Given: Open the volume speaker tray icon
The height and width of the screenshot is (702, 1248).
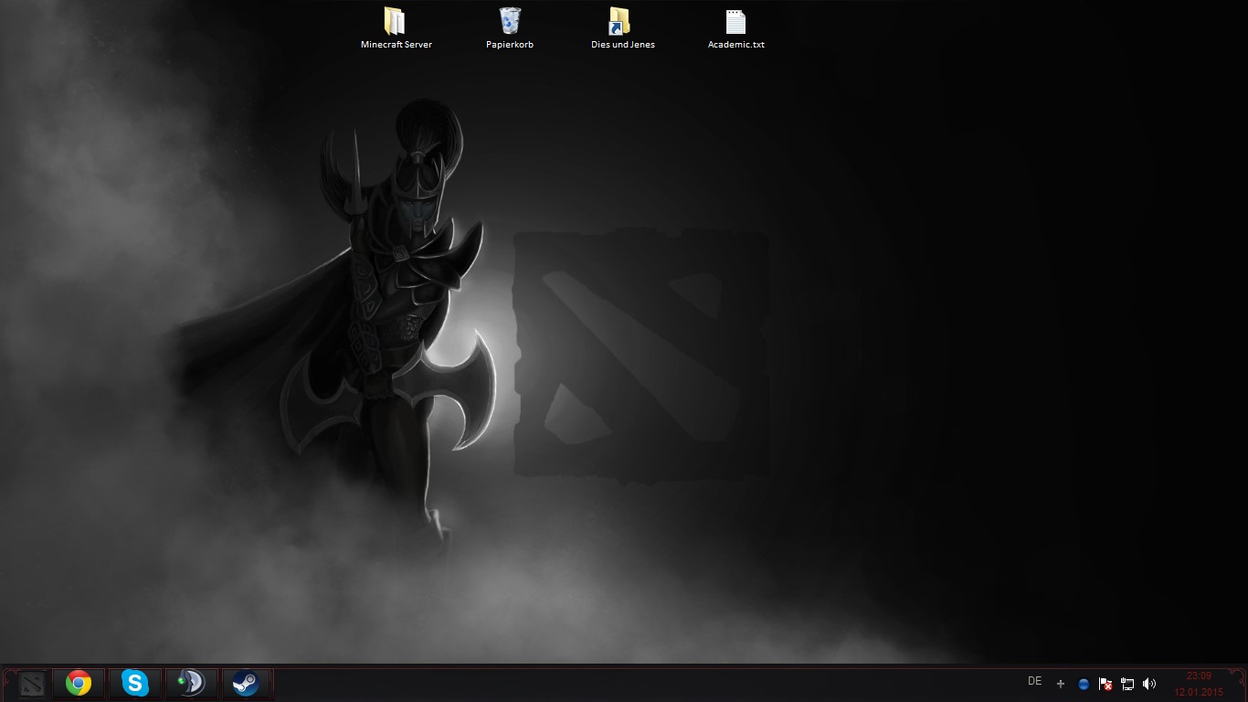Looking at the screenshot, I should click(1149, 684).
